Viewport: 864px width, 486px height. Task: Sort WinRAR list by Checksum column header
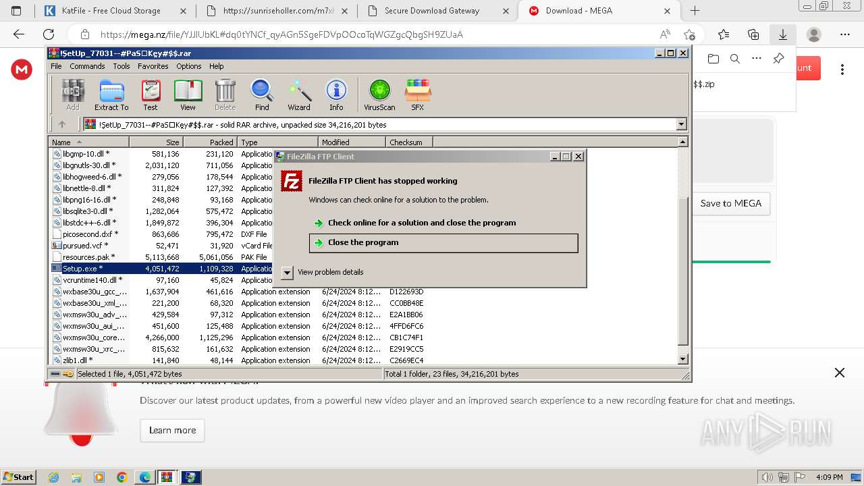[x=409, y=142]
